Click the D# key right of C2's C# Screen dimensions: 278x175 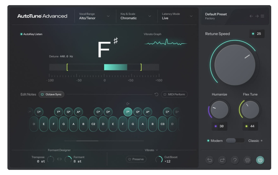(x=108, y=112)
